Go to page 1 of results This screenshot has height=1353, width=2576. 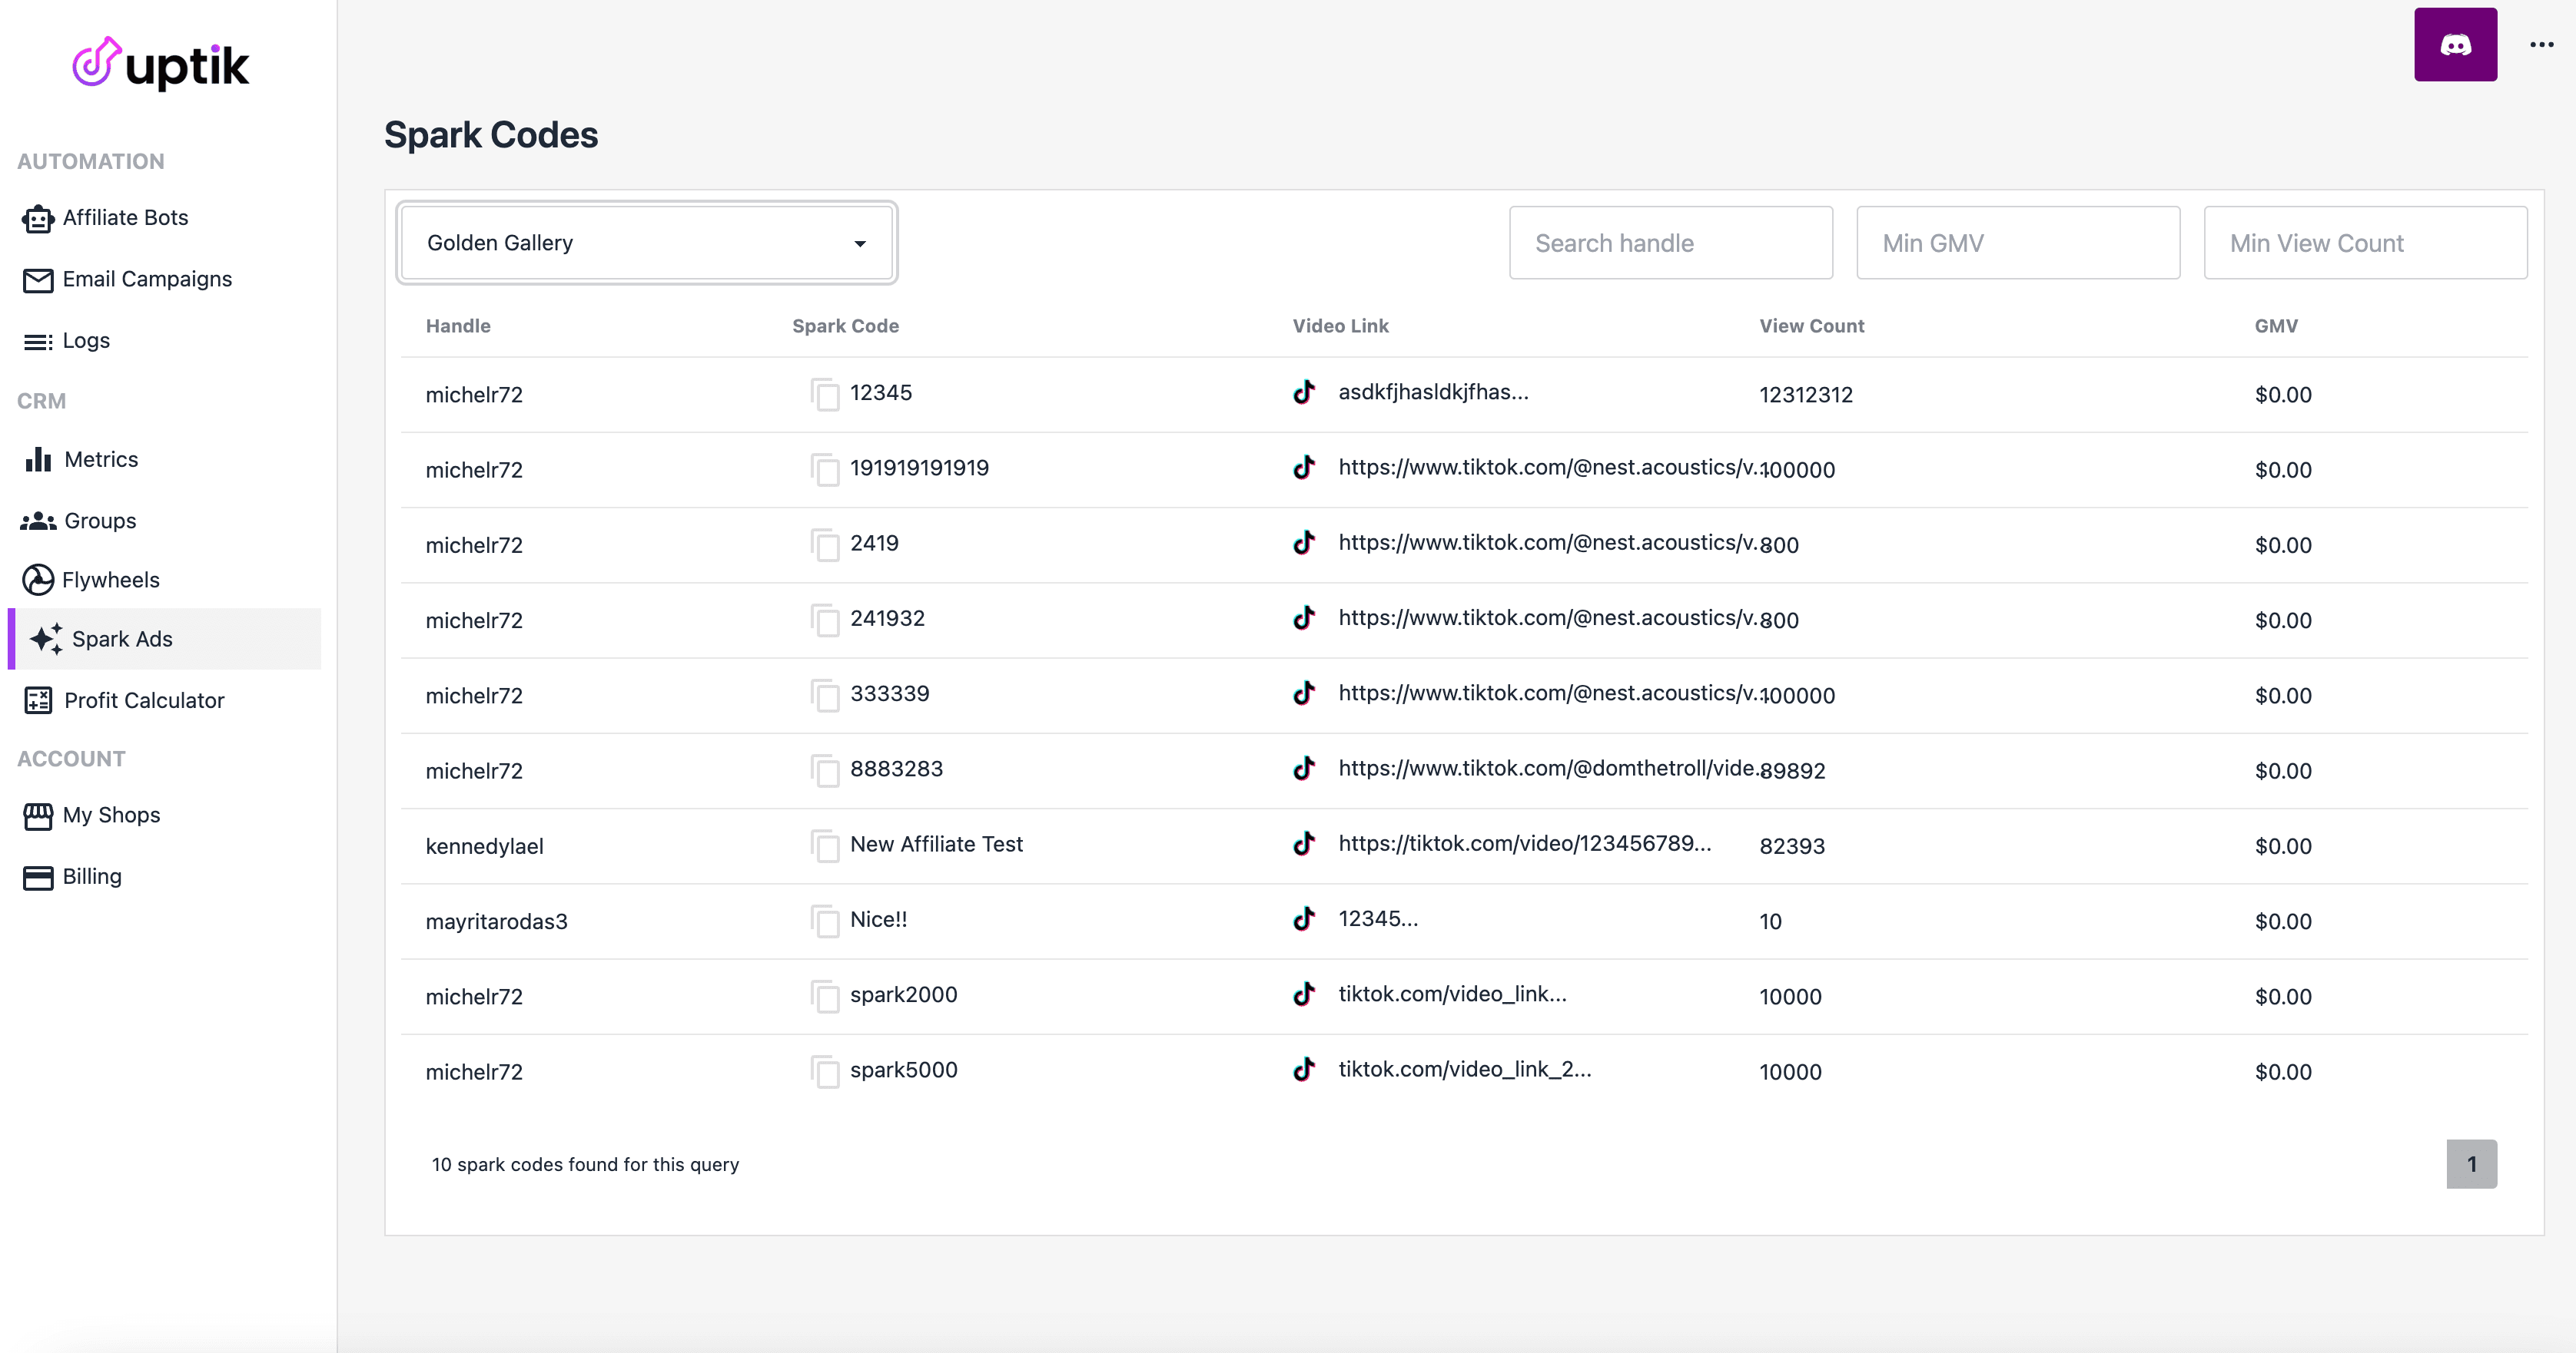[2471, 1164]
